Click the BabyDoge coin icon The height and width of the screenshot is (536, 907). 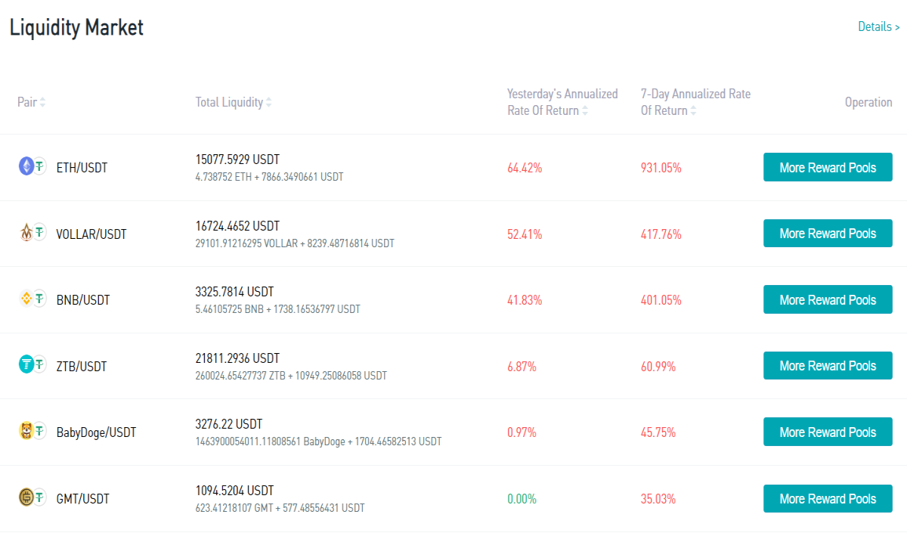point(27,431)
